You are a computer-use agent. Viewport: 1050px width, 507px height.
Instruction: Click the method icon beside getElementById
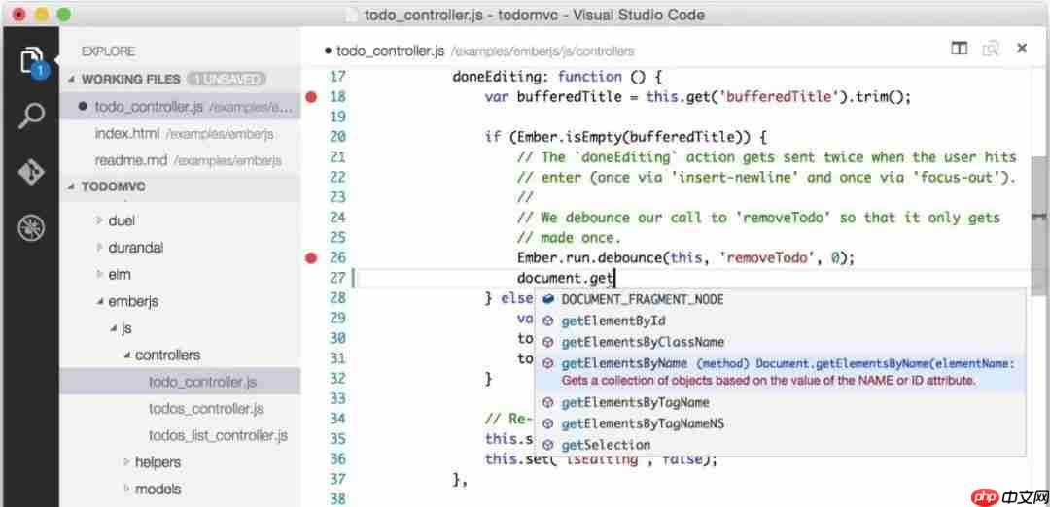pyautogui.click(x=548, y=321)
